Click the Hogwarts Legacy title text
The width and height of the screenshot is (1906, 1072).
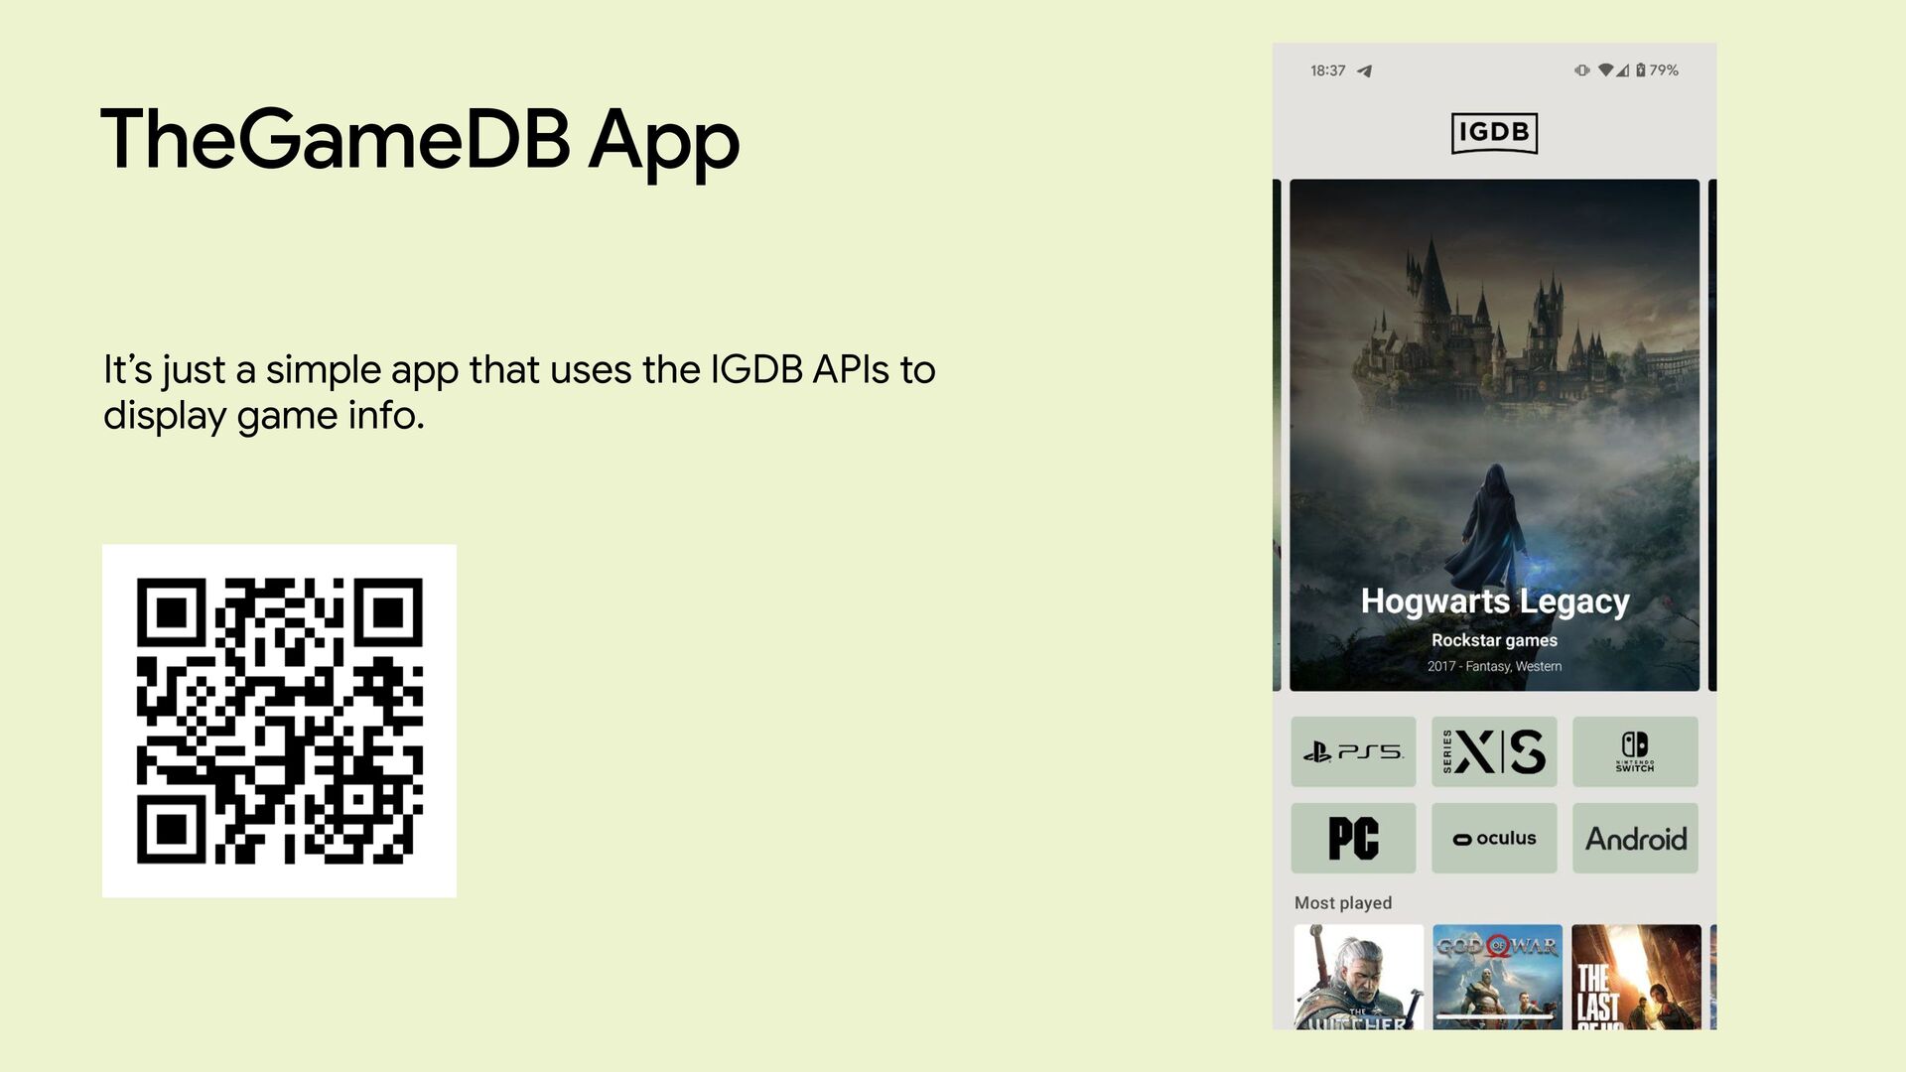point(1494,601)
